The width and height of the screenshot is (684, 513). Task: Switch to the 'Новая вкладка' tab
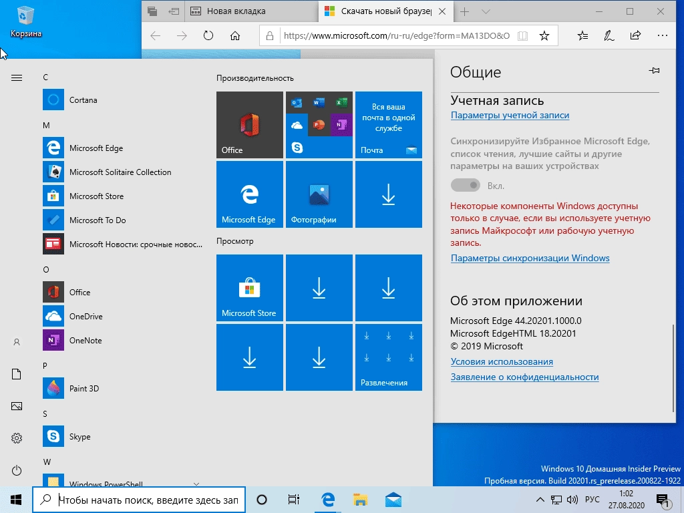click(252, 11)
